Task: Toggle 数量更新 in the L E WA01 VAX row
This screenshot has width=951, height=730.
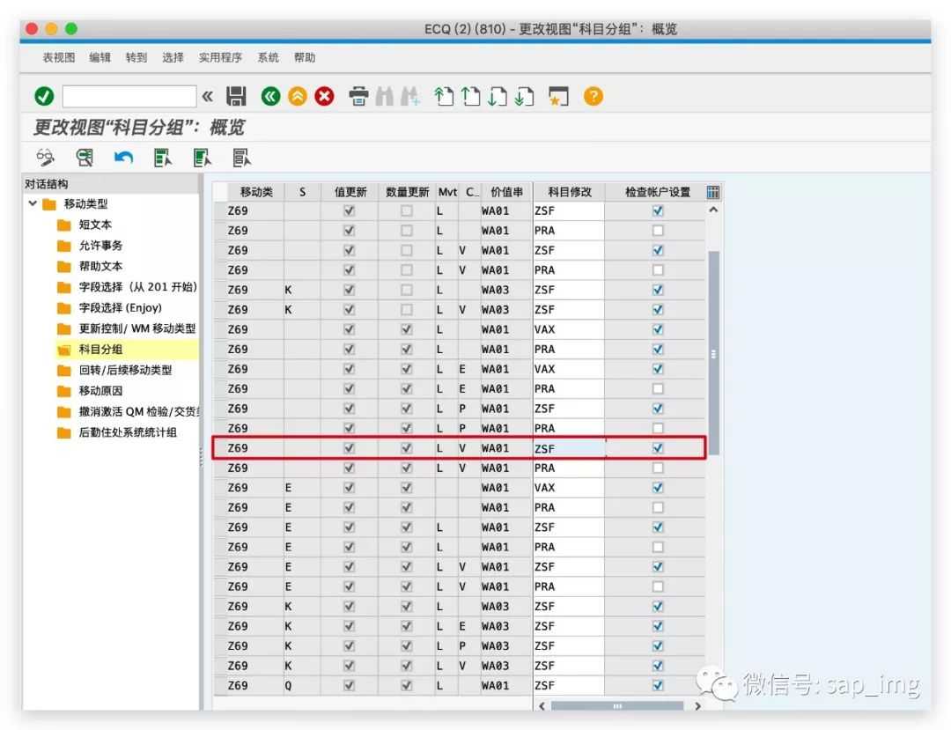Action: tap(406, 369)
